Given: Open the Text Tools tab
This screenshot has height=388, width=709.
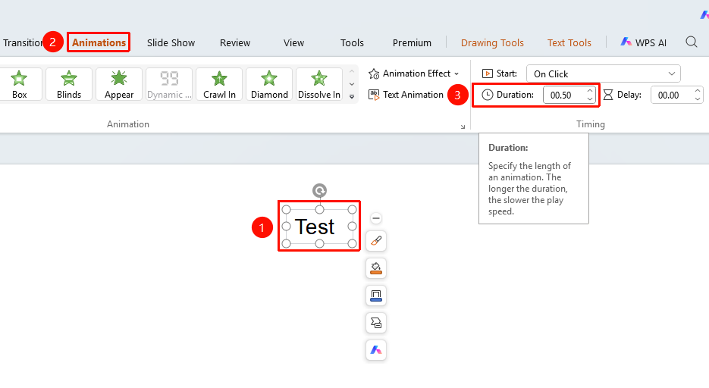Looking at the screenshot, I should click(x=569, y=43).
